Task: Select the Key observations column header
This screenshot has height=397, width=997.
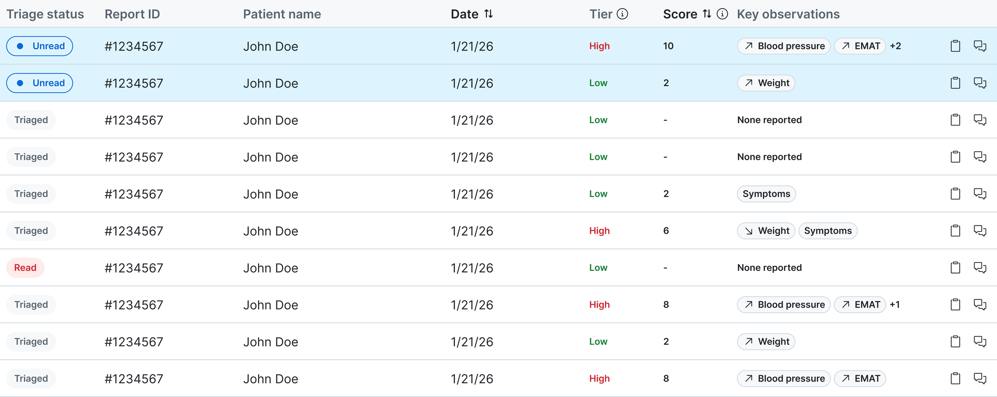Action: coord(788,14)
